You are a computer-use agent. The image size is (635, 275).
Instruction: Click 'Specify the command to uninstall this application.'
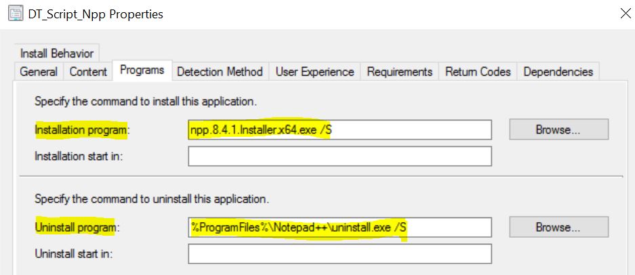151,199
